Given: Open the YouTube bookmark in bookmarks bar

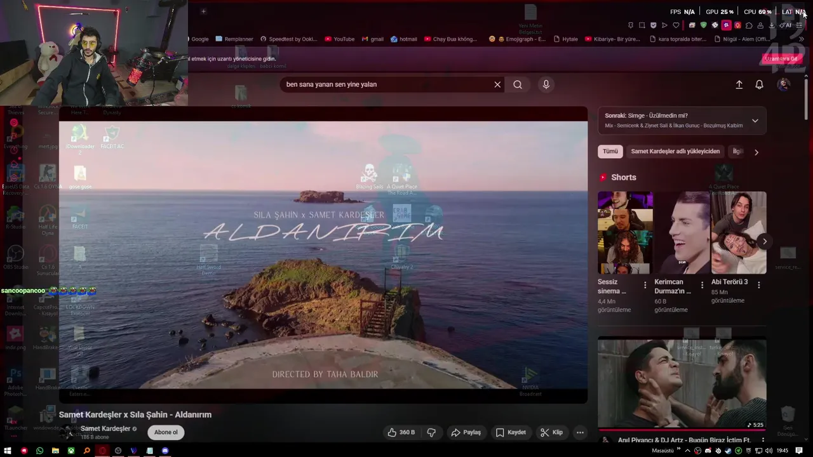Looking at the screenshot, I should 339,39.
